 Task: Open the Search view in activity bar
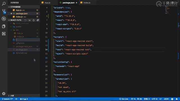click(x=4, y=4)
